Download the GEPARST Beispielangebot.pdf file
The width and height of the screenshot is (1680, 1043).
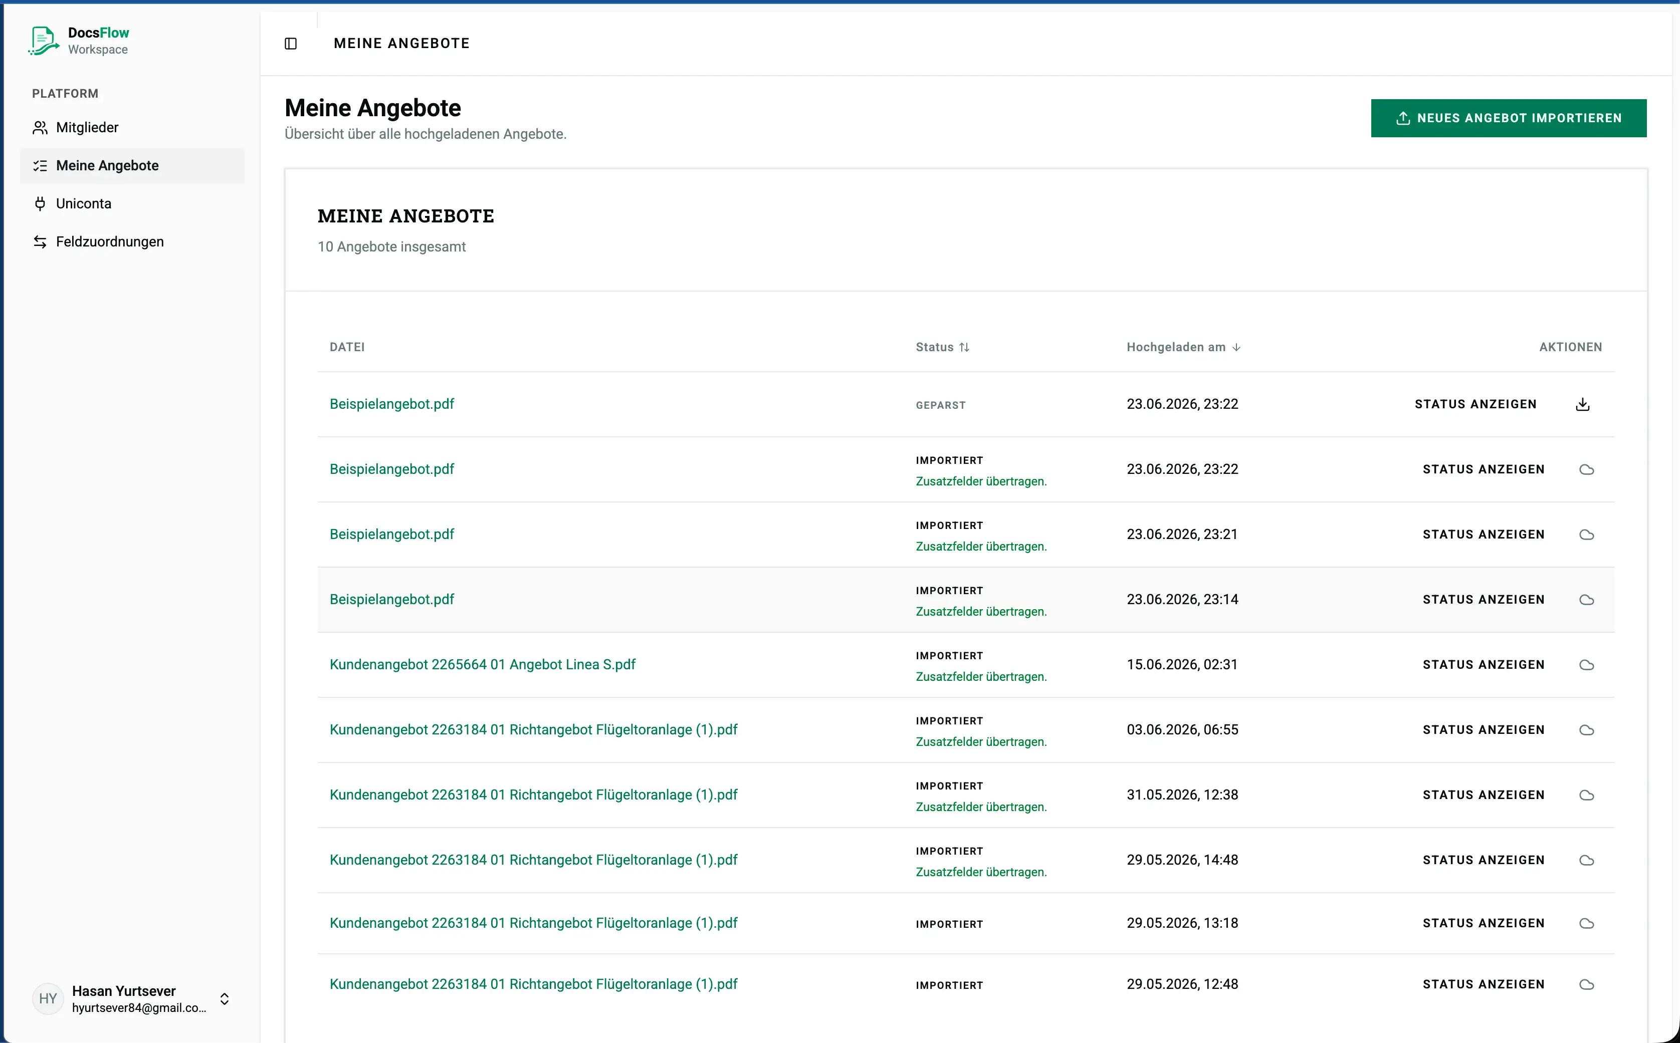1583,404
